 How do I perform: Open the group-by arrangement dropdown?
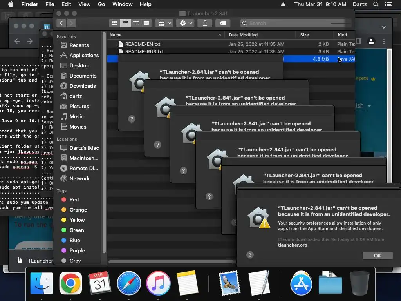click(x=164, y=23)
